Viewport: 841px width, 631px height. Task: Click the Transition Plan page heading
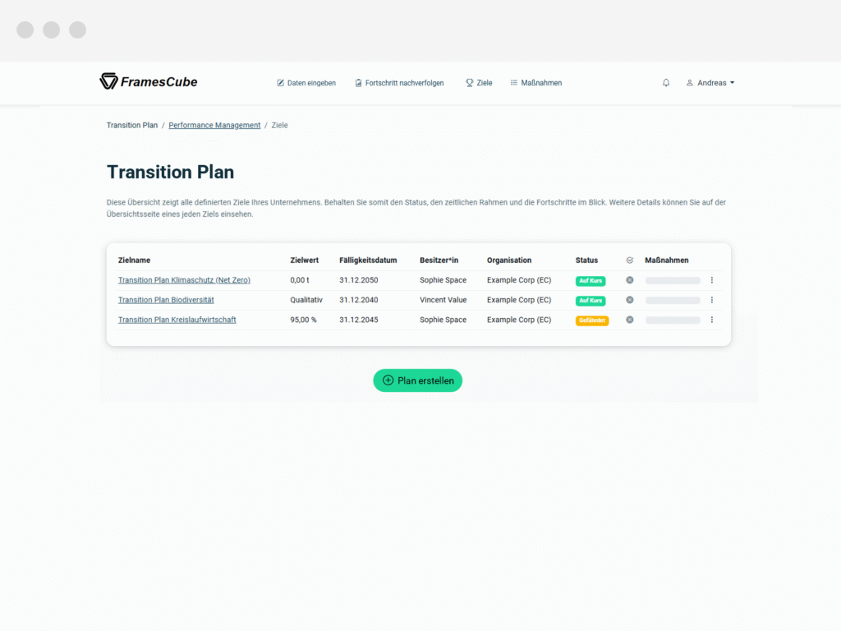(171, 173)
